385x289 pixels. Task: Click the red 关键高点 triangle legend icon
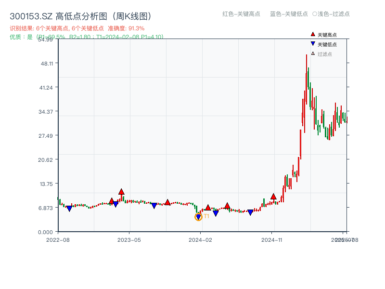(313, 34)
